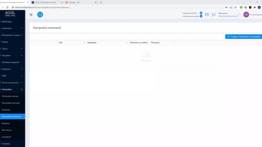
Task: Click the browser address bar URL
Action: tap(42, 7)
